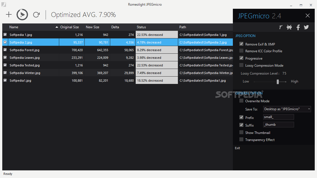Open the Romeolight website icon
This screenshot has height=178, width=317.
coord(281,27)
